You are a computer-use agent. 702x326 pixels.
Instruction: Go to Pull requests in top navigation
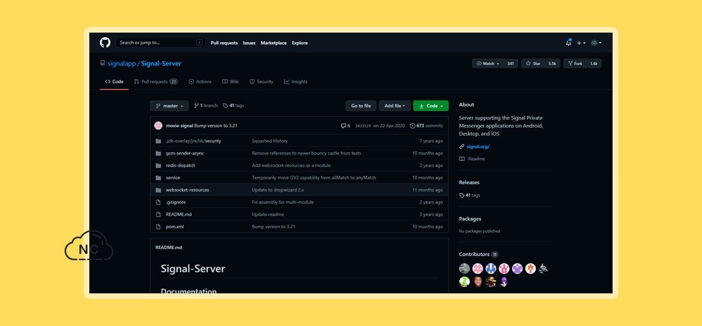(x=224, y=43)
